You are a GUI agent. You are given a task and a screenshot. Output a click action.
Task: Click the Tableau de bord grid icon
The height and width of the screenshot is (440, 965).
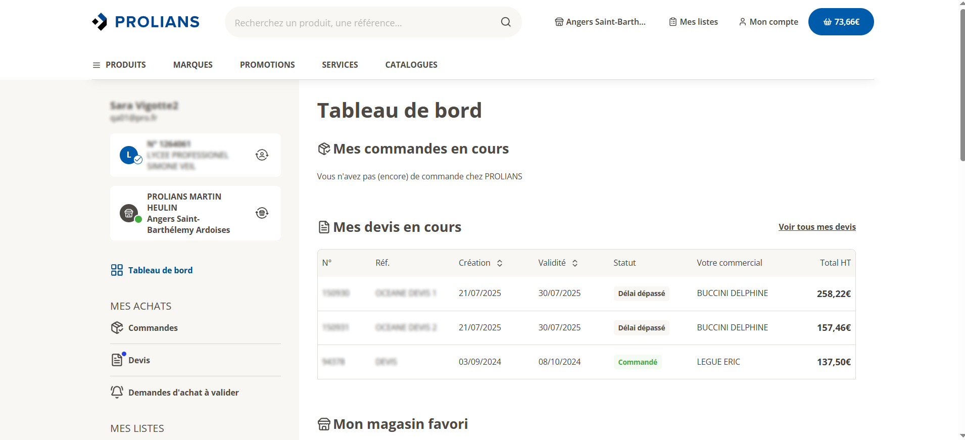click(117, 270)
